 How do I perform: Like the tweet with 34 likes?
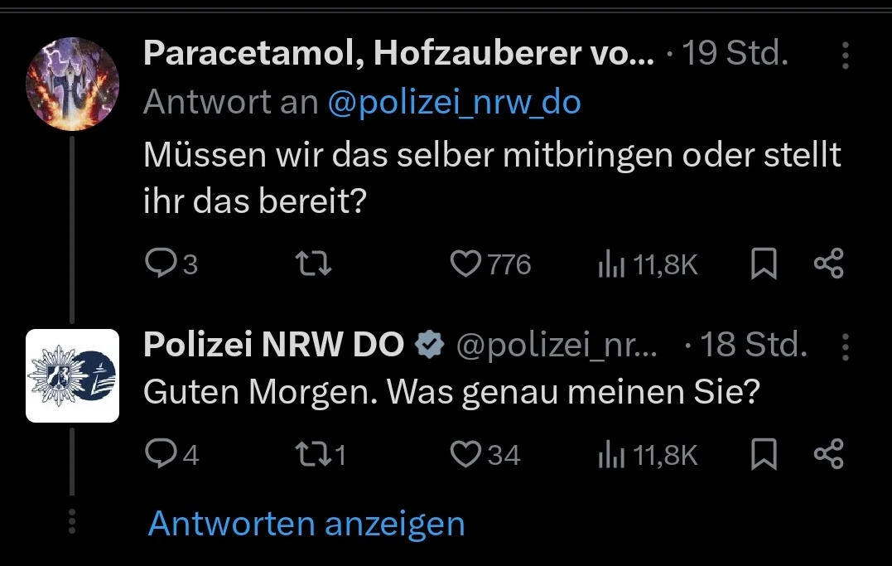485,454
